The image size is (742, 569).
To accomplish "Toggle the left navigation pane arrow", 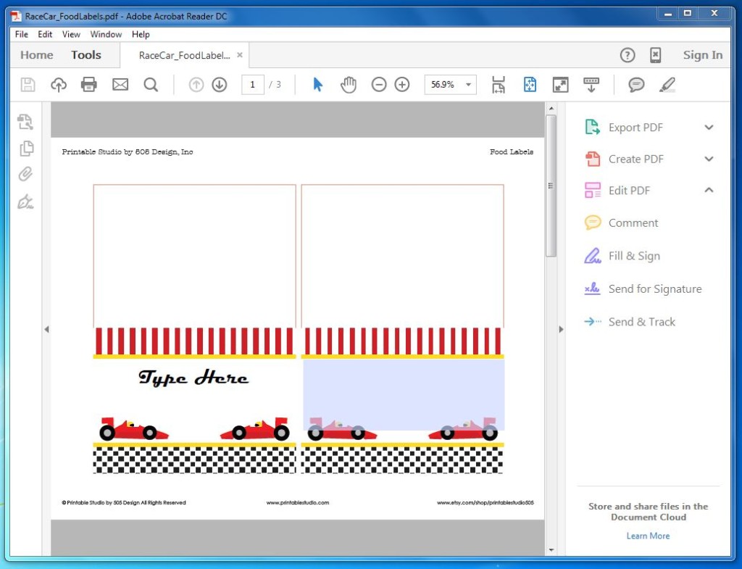I will point(46,329).
